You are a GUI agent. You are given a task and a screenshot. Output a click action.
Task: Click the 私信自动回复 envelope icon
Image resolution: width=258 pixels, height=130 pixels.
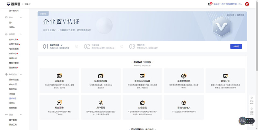pyautogui.click(x=101, y=76)
